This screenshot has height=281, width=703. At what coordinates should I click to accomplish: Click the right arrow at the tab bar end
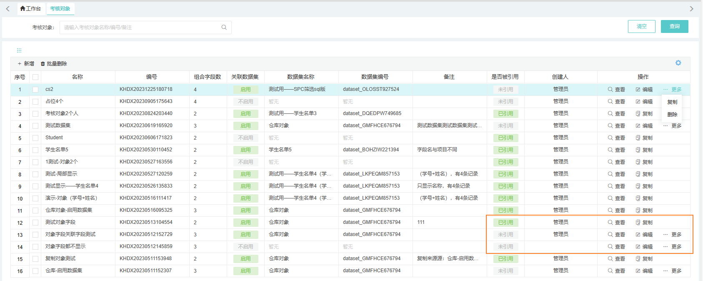click(x=691, y=9)
